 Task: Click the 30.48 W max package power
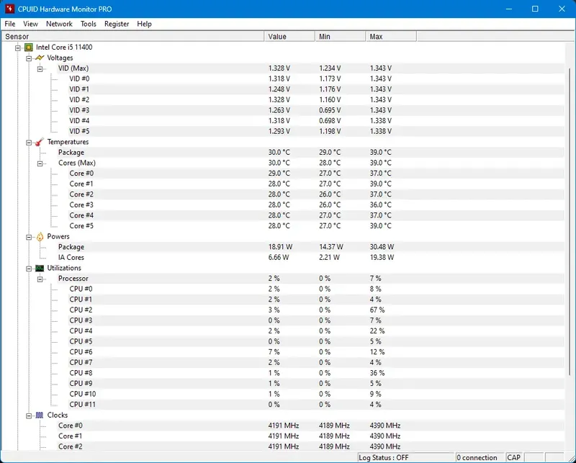pyautogui.click(x=382, y=247)
